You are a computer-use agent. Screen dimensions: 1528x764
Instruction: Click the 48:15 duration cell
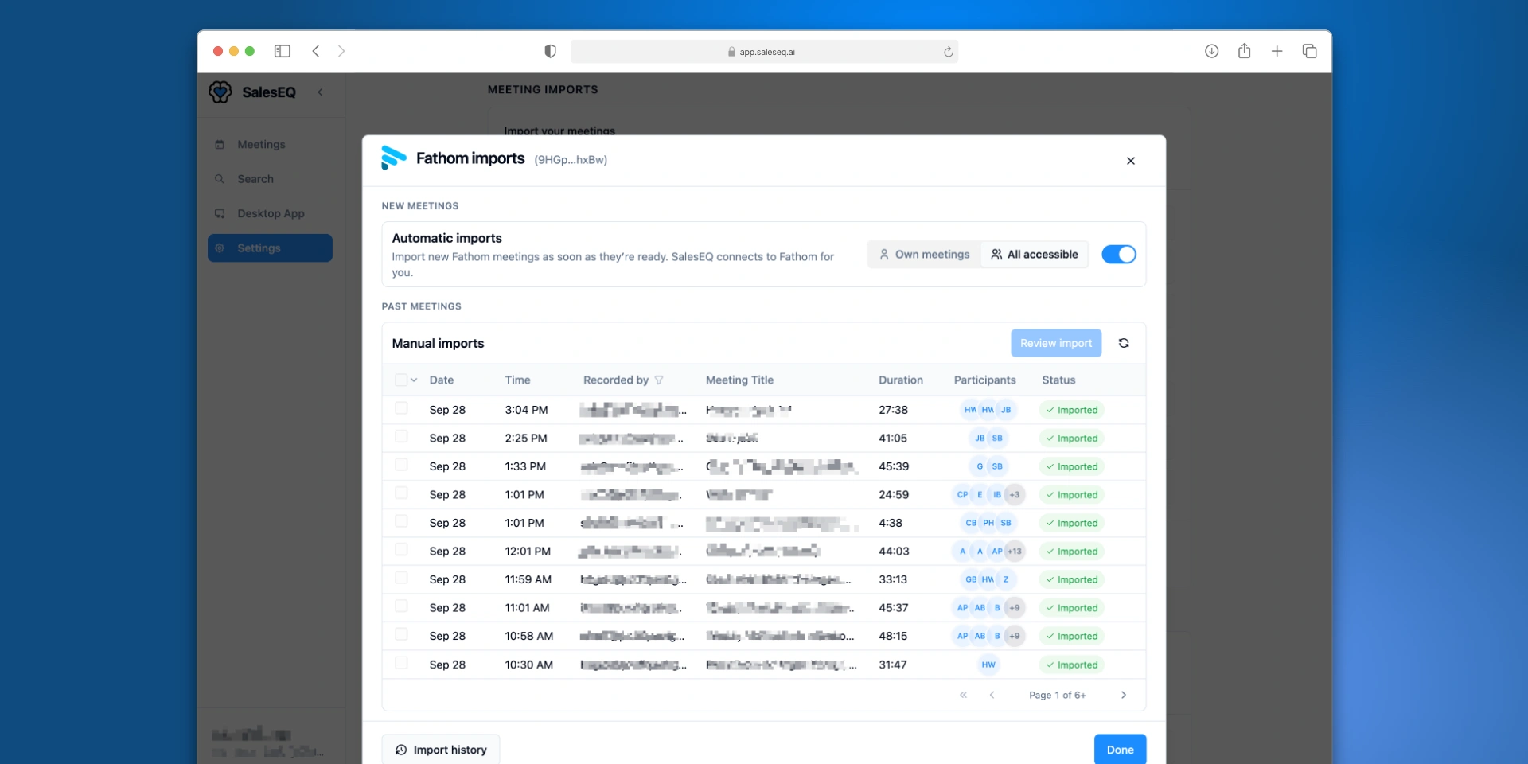pyautogui.click(x=893, y=637)
